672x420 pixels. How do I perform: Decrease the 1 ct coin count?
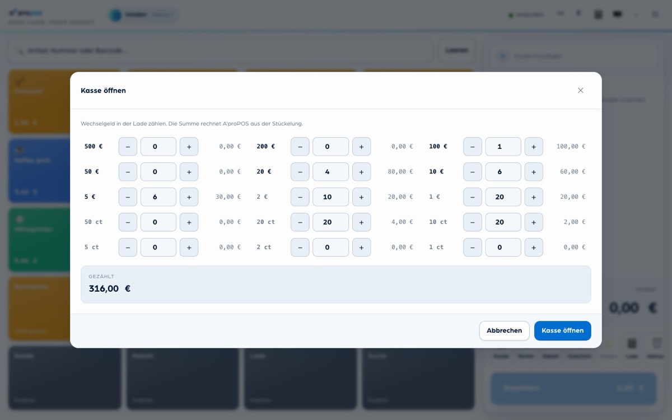[x=473, y=248]
